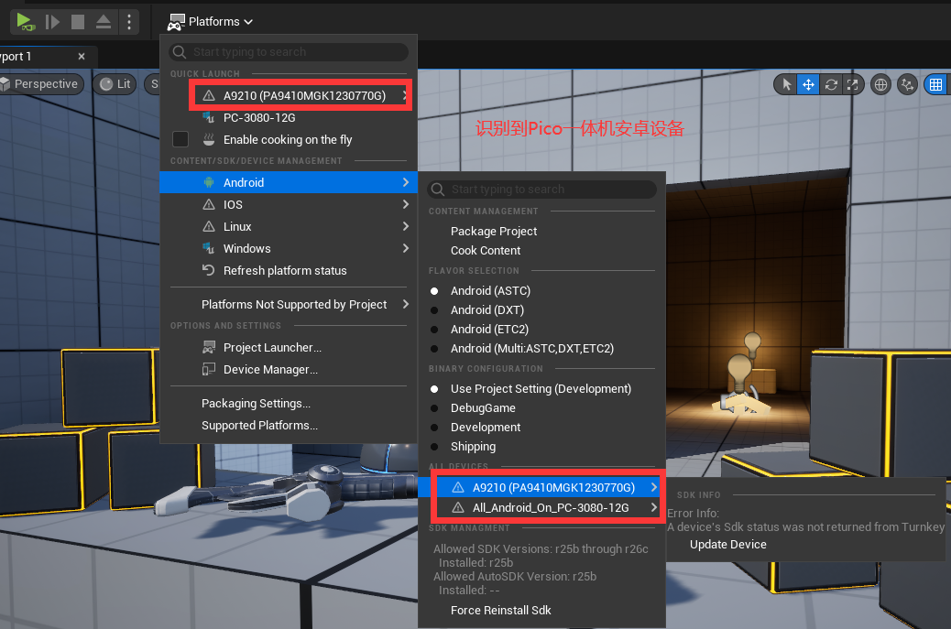Expand All_Android_On_PC-3080-12G submenu arrow
The width and height of the screenshot is (951, 629).
tap(654, 507)
